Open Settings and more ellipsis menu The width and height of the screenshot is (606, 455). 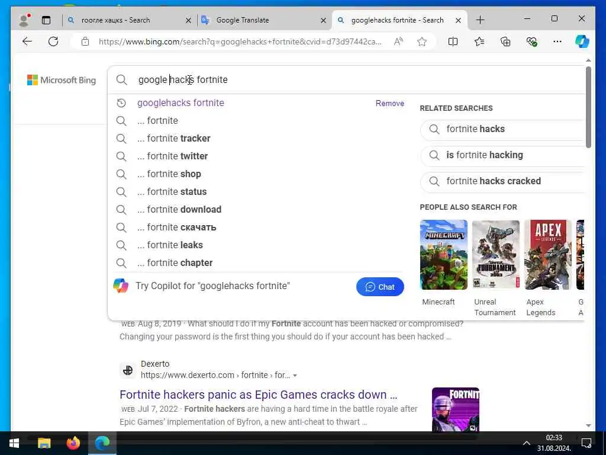tap(557, 41)
